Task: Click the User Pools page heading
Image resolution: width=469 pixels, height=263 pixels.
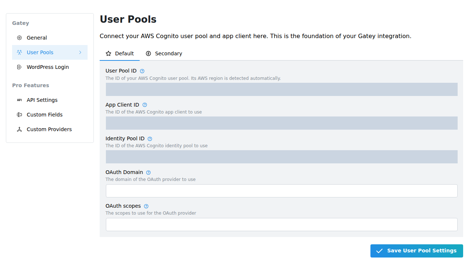Action: pos(128,19)
